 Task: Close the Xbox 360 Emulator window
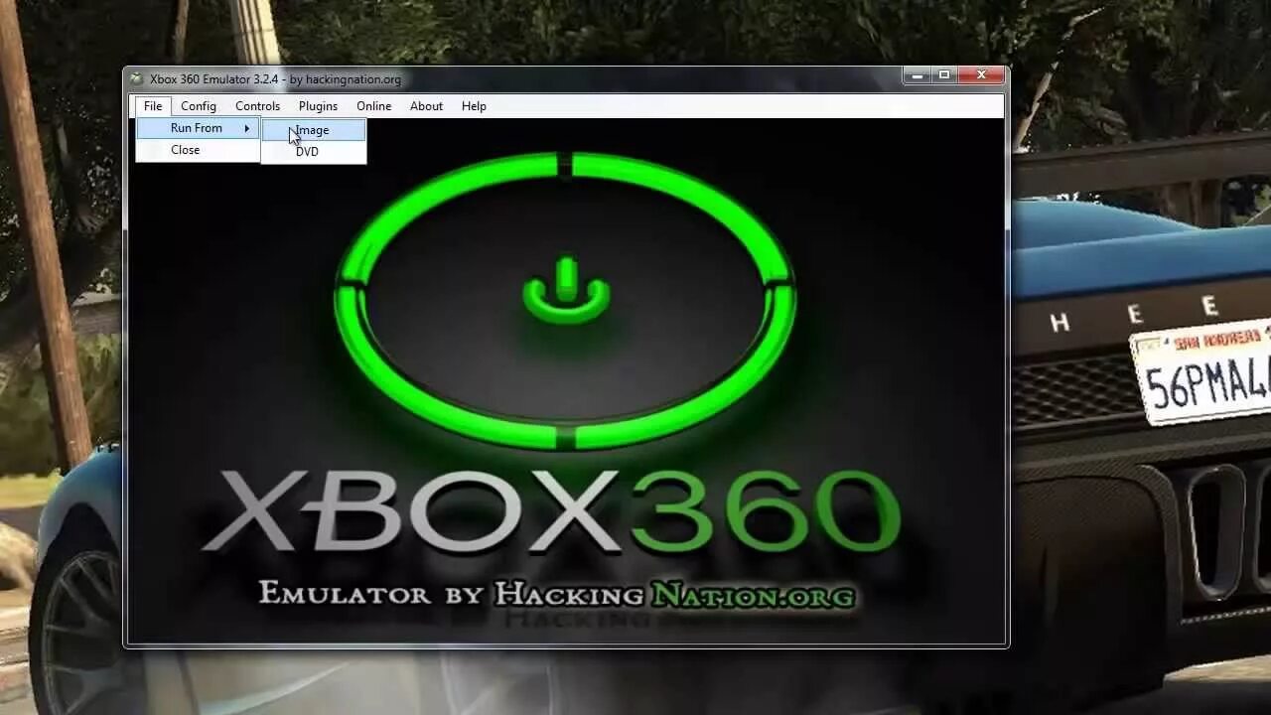click(981, 75)
